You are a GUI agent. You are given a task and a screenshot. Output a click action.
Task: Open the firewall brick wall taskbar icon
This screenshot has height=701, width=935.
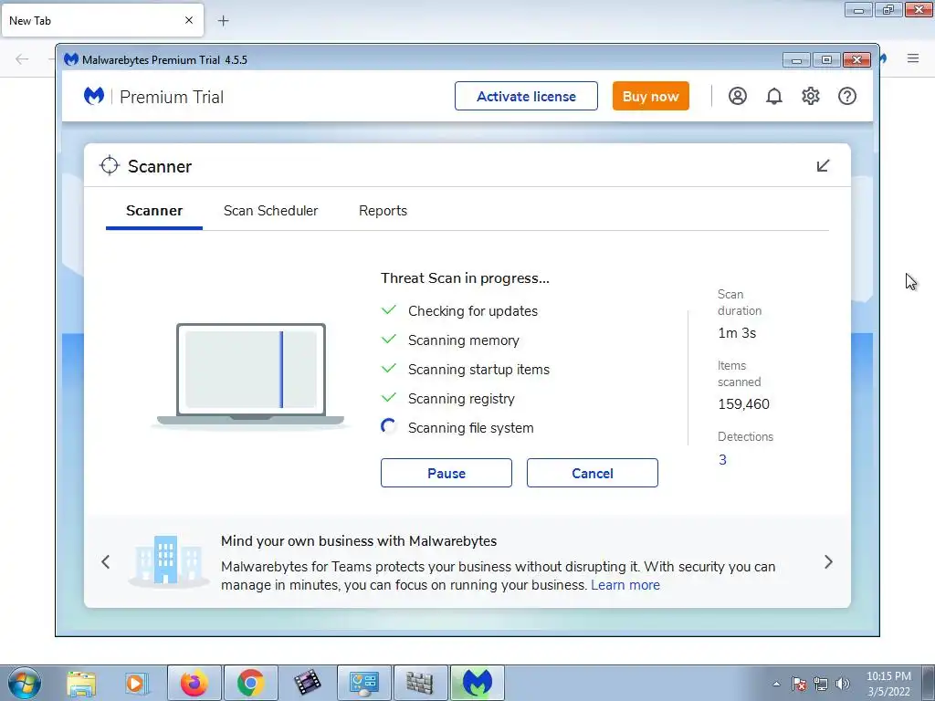click(420, 683)
